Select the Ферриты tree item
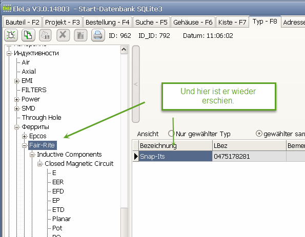The image size is (305, 237). [35, 126]
